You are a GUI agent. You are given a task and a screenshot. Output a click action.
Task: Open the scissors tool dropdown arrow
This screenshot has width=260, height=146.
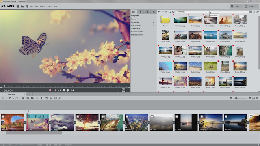pyautogui.click(x=6, y=98)
